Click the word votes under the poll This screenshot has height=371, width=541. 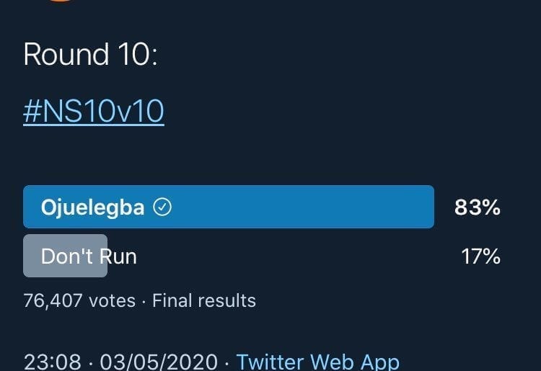point(112,300)
